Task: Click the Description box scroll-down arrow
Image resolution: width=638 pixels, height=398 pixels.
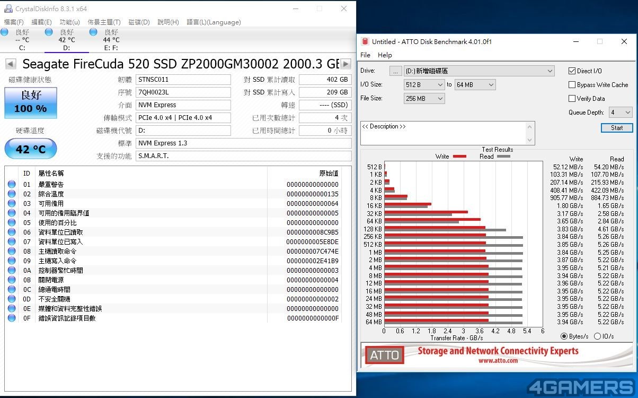Action: coord(530,140)
